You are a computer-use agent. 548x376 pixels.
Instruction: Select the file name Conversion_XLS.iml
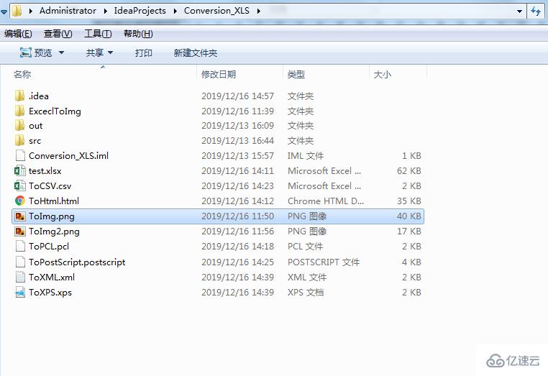(x=68, y=156)
